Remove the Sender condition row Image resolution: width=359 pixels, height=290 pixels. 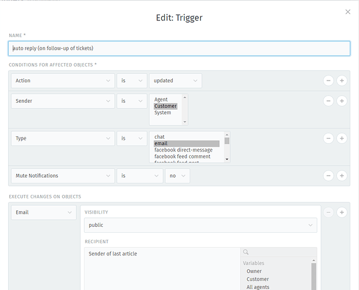[328, 101]
